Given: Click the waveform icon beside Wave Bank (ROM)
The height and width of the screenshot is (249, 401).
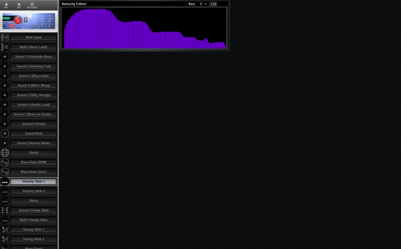Looking at the screenshot, I should [x=5, y=162].
